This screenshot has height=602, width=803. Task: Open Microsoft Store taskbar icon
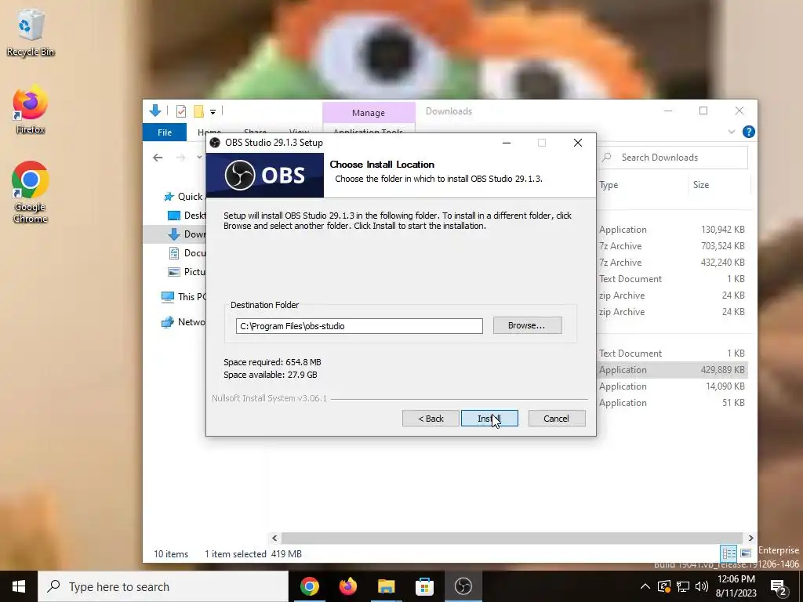(x=424, y=586)
